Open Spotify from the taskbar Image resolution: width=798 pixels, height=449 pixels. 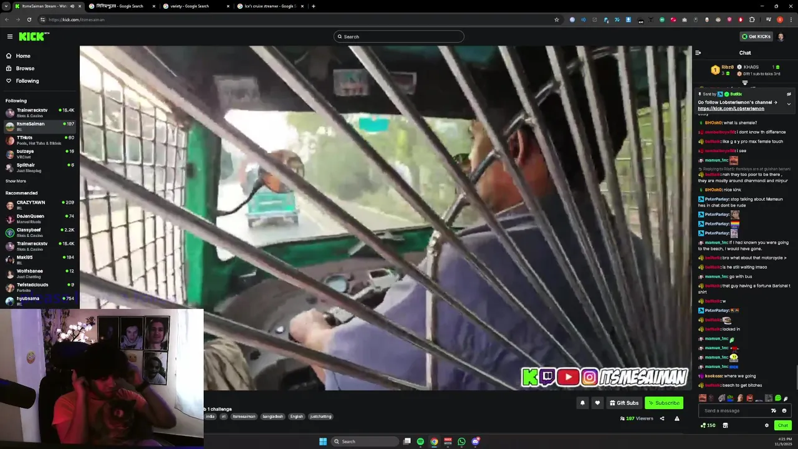pos(420,442)
